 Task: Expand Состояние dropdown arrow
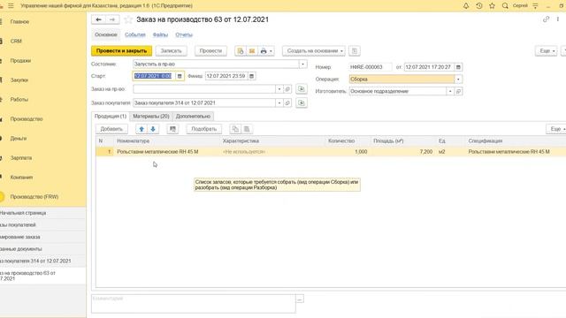tap(302, 64)
